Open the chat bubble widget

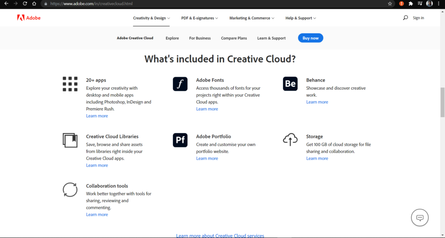point(420,218)
